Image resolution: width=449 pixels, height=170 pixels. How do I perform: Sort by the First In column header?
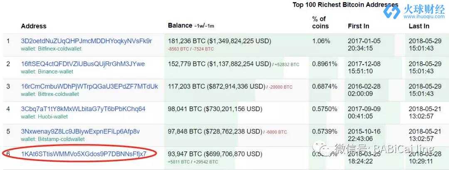click(358, 26)
